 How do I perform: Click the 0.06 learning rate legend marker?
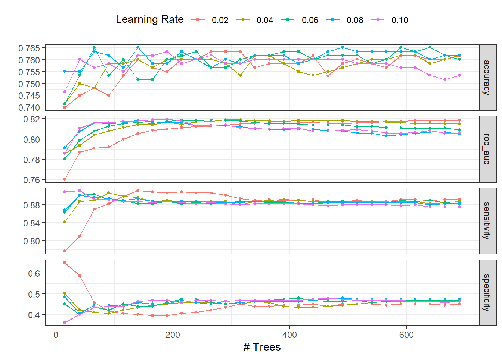[x=288, y=19]
